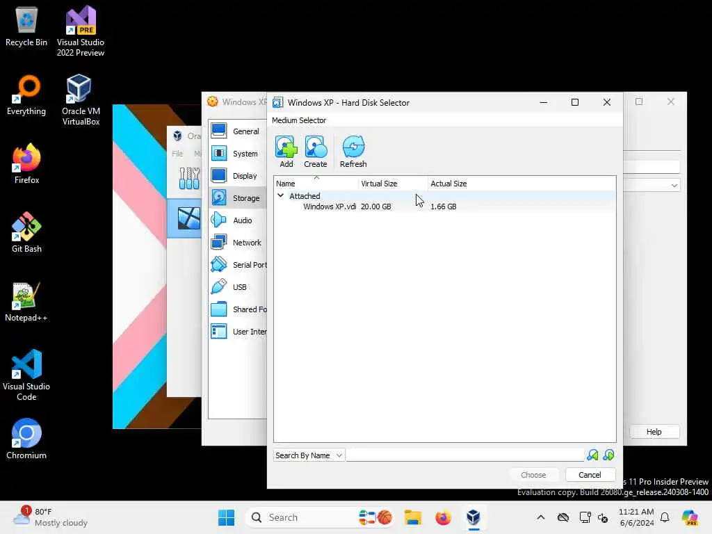Click the Add disk image icon
This screenshot has height=534, width=712.
[286, 152]
